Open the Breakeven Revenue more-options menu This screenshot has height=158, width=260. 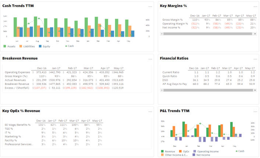tap(150, 59)
